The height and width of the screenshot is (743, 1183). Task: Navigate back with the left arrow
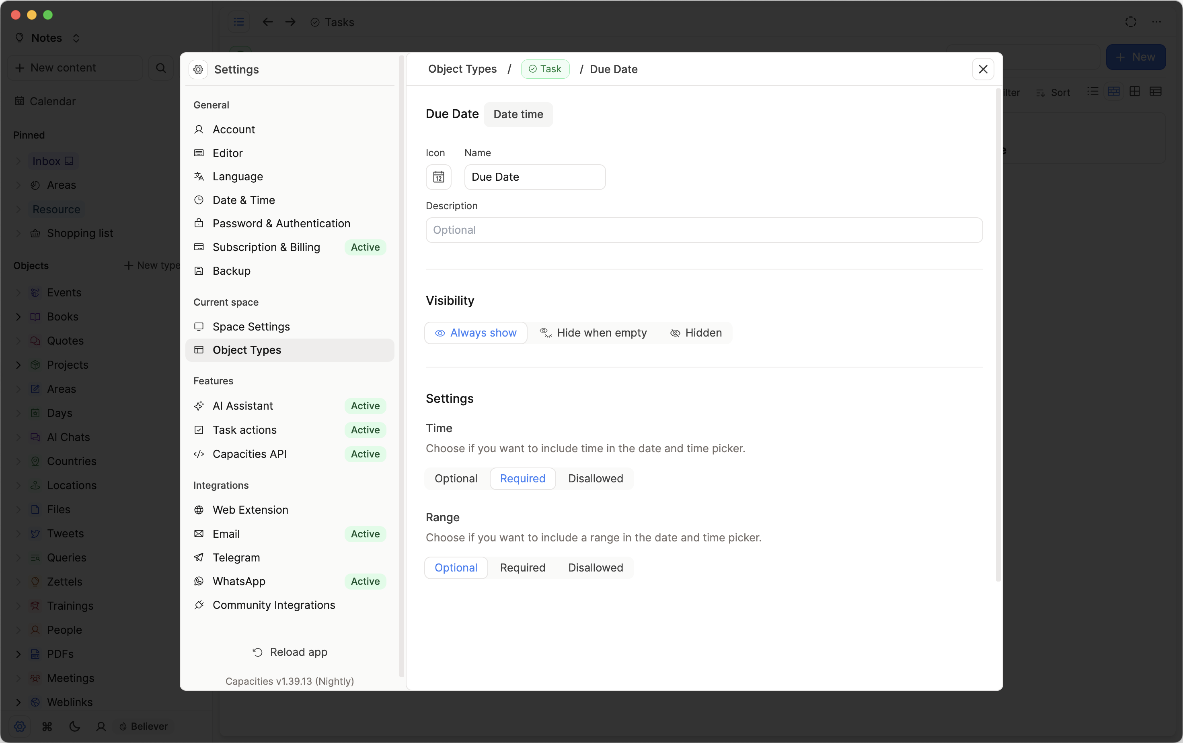point(268,22)
